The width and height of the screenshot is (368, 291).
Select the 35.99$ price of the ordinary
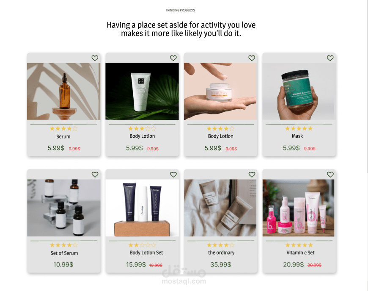point(221,265)
